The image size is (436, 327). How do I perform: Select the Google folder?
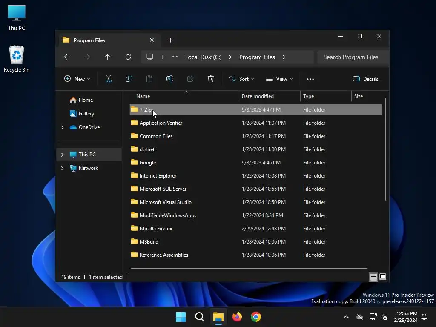(x=256, y=163)
